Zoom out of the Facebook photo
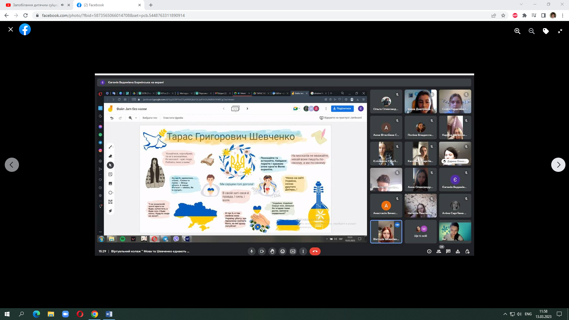Image resolution: width=569 pixels, height=320 pixels. [x=532, y=31]
